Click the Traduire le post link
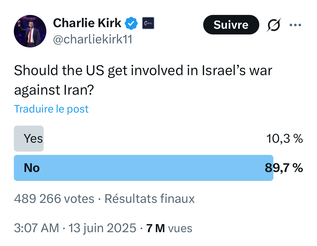 [x=51, y=109]
